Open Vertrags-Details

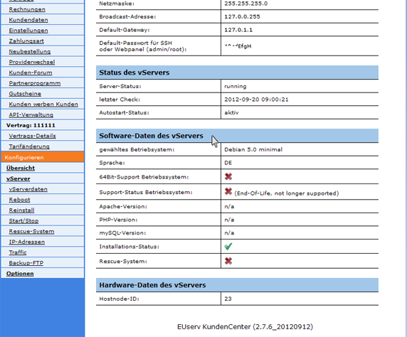[32, 136]
